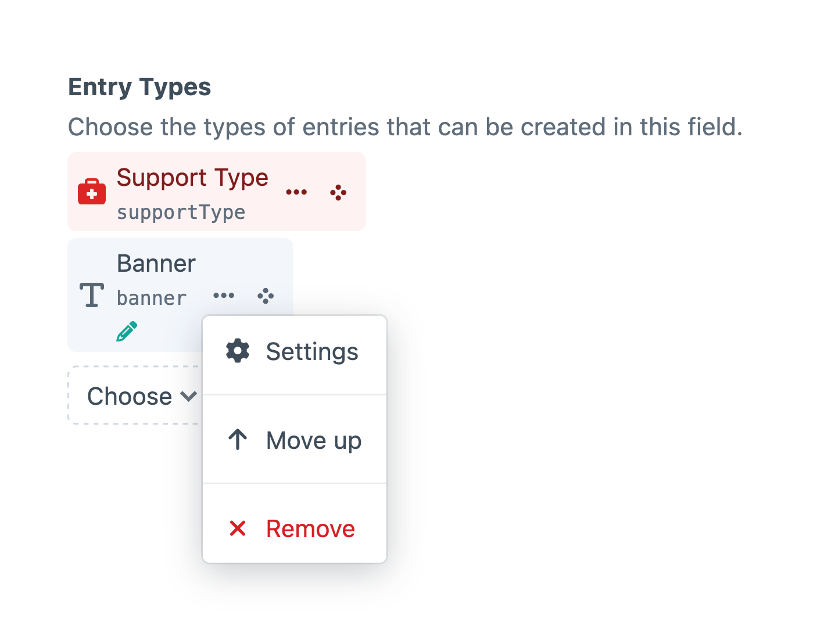Click the green pencil edit icon
Viewport: 824px width, 637px height.
click(x=127, y=332)
